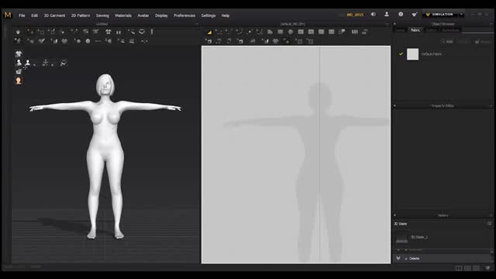Viewport: 496px width, 279px height.
Task: Select the 3D State_1 thumbnail in History
Action: [401, 237]
